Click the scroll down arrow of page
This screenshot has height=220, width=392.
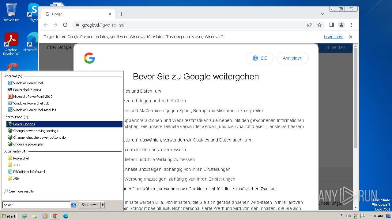(356, 208)
